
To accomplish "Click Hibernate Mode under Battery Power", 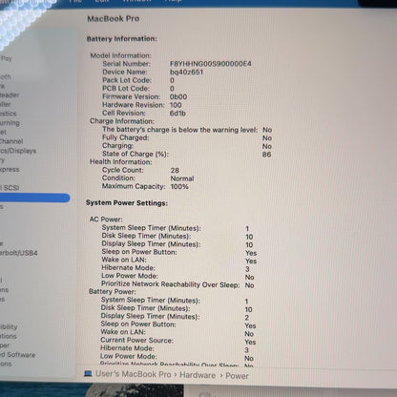I will (127, 348).
